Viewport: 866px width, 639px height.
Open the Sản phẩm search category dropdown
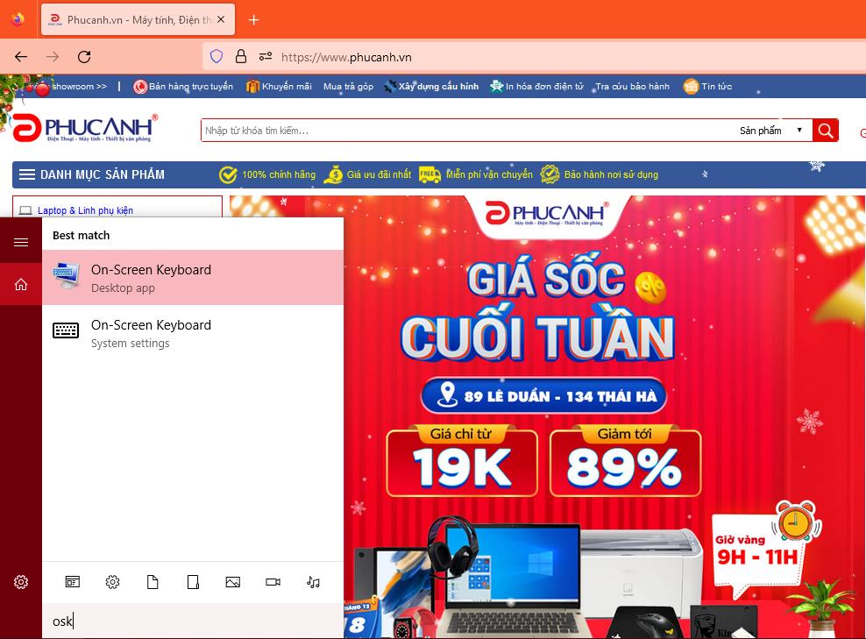[770, 131]
